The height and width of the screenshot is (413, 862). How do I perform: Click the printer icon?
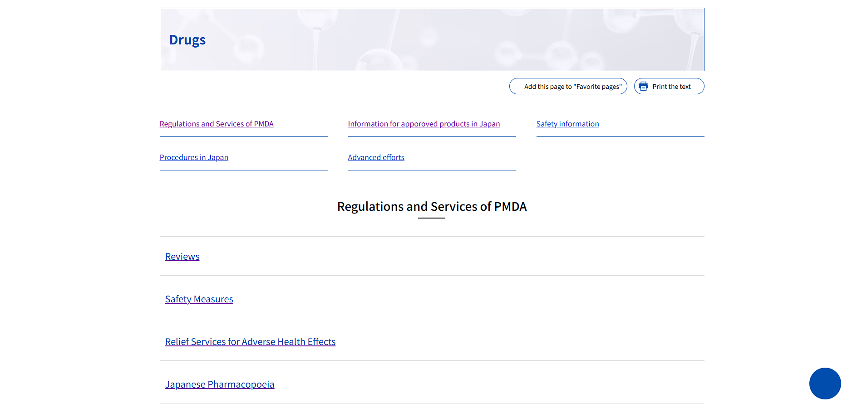pos(643,86)
